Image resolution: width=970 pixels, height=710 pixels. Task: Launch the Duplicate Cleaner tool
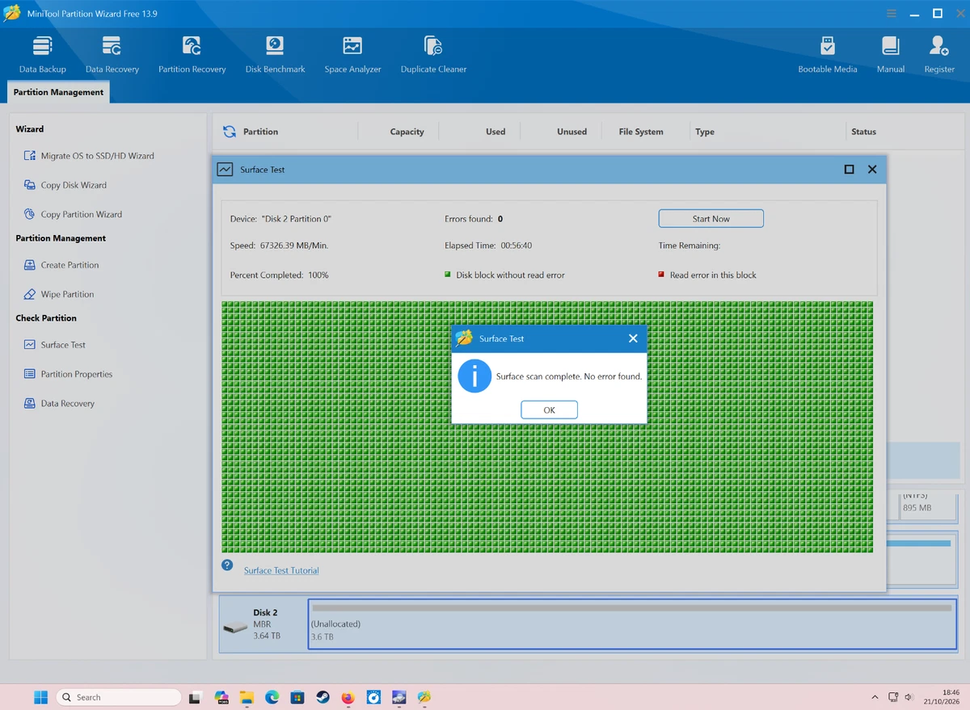point(433,55)
